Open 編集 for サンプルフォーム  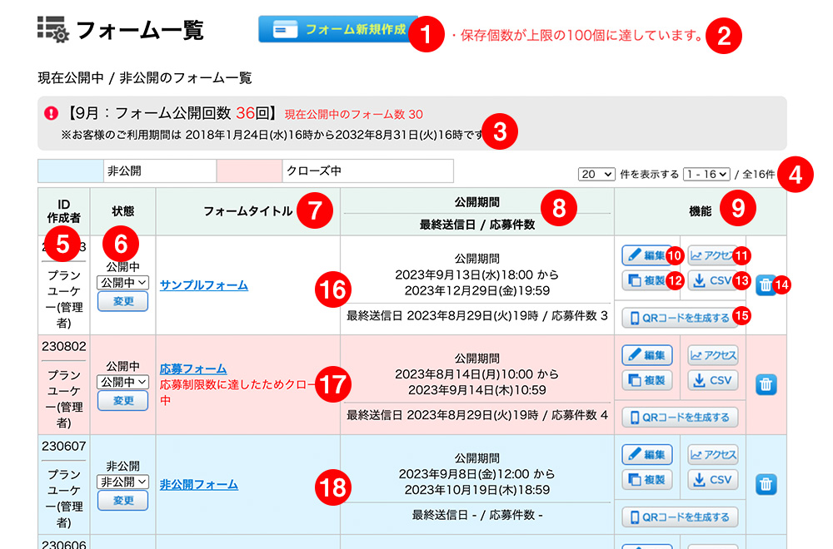(x=646, y=255)
